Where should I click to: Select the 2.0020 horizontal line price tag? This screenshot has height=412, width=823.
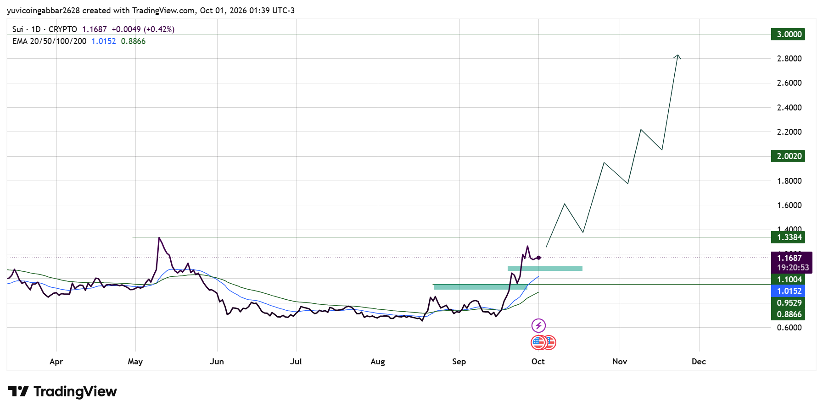tap(789, 156)
